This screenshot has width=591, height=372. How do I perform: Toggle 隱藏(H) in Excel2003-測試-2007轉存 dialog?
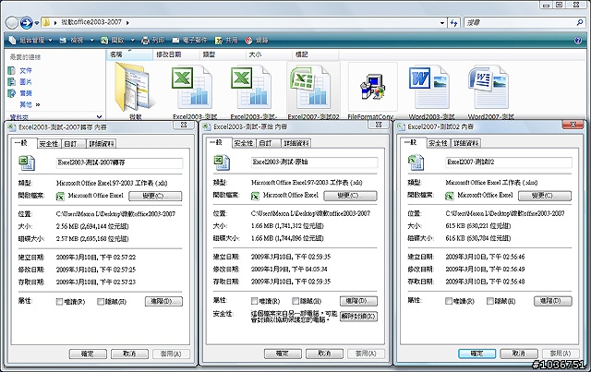[x=112, y=302]
